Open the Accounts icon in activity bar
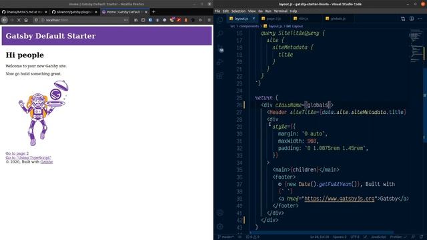Image resolution: width=427 pixels, height=240 pixels. pos(220,213)
